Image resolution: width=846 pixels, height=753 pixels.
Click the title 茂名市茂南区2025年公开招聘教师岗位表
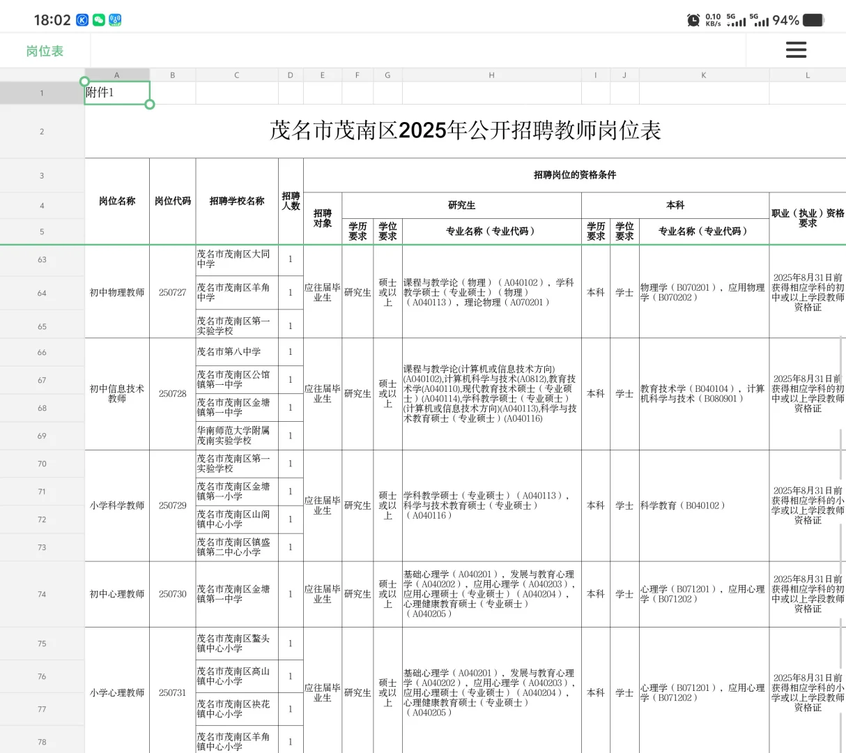pyautogui.click(x=466, y=130)
